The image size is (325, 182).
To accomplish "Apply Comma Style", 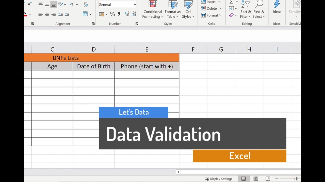I will click(119, 14).
